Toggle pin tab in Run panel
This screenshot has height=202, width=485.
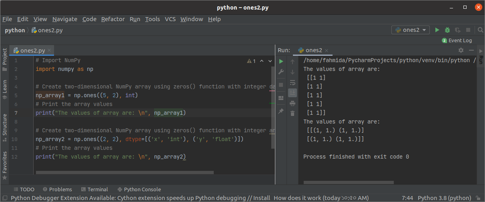281,111
